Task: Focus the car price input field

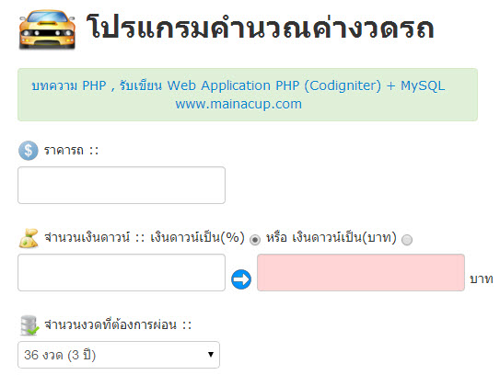Action: click(x=122, y=185)
